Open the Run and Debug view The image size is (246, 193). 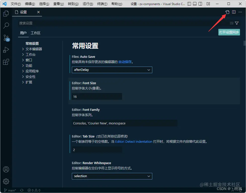click(x=6, y=50)
